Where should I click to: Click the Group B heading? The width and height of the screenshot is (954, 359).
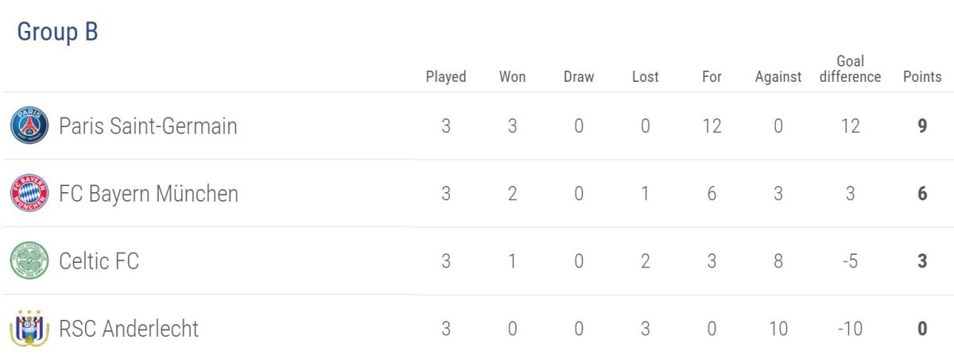57,33
